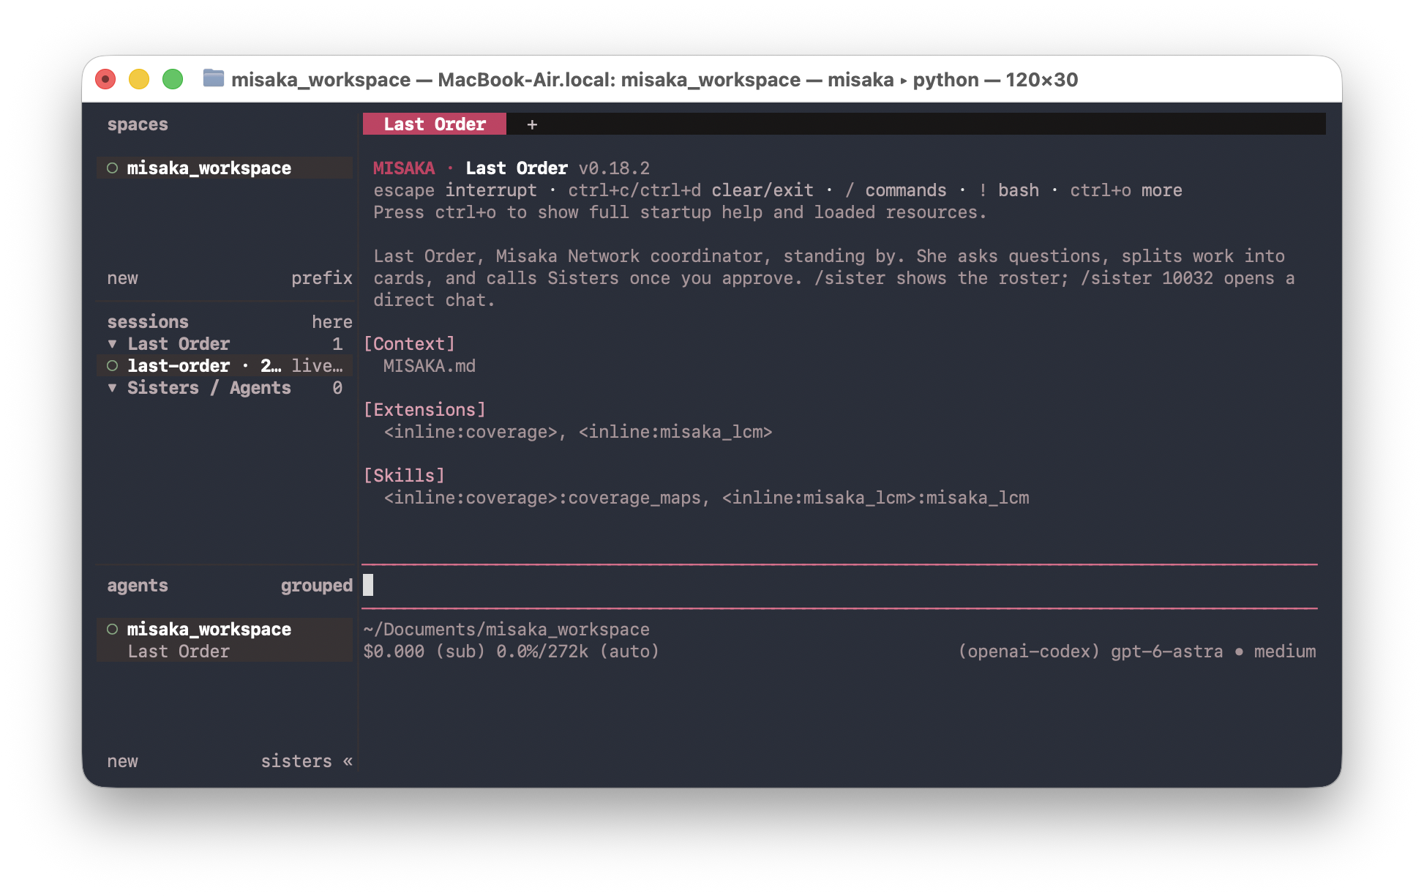Click the agents panel header
Image resolution: width=1424 pixels, height=896 pixels.
(x=138, y=586)
